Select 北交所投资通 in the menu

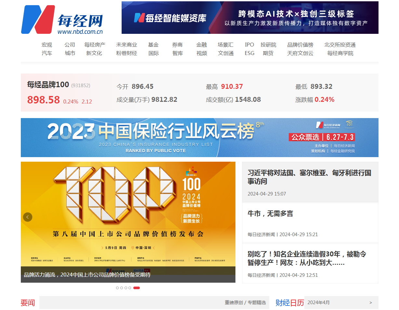(x=340, y=45)
